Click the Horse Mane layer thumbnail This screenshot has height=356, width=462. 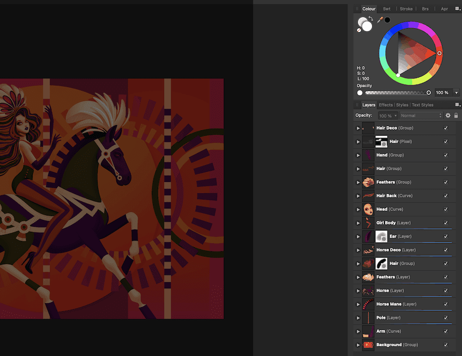368,304
